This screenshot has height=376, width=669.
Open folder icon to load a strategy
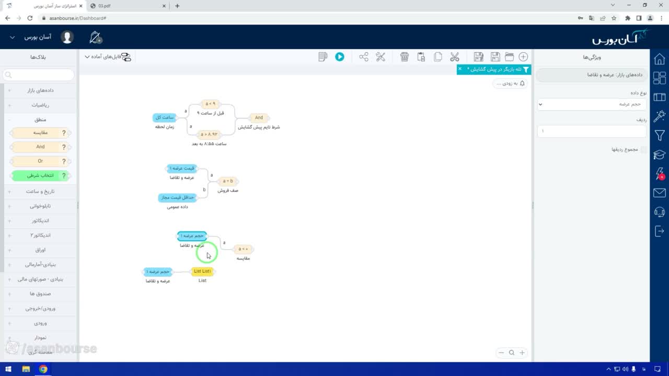coord(509,57)
